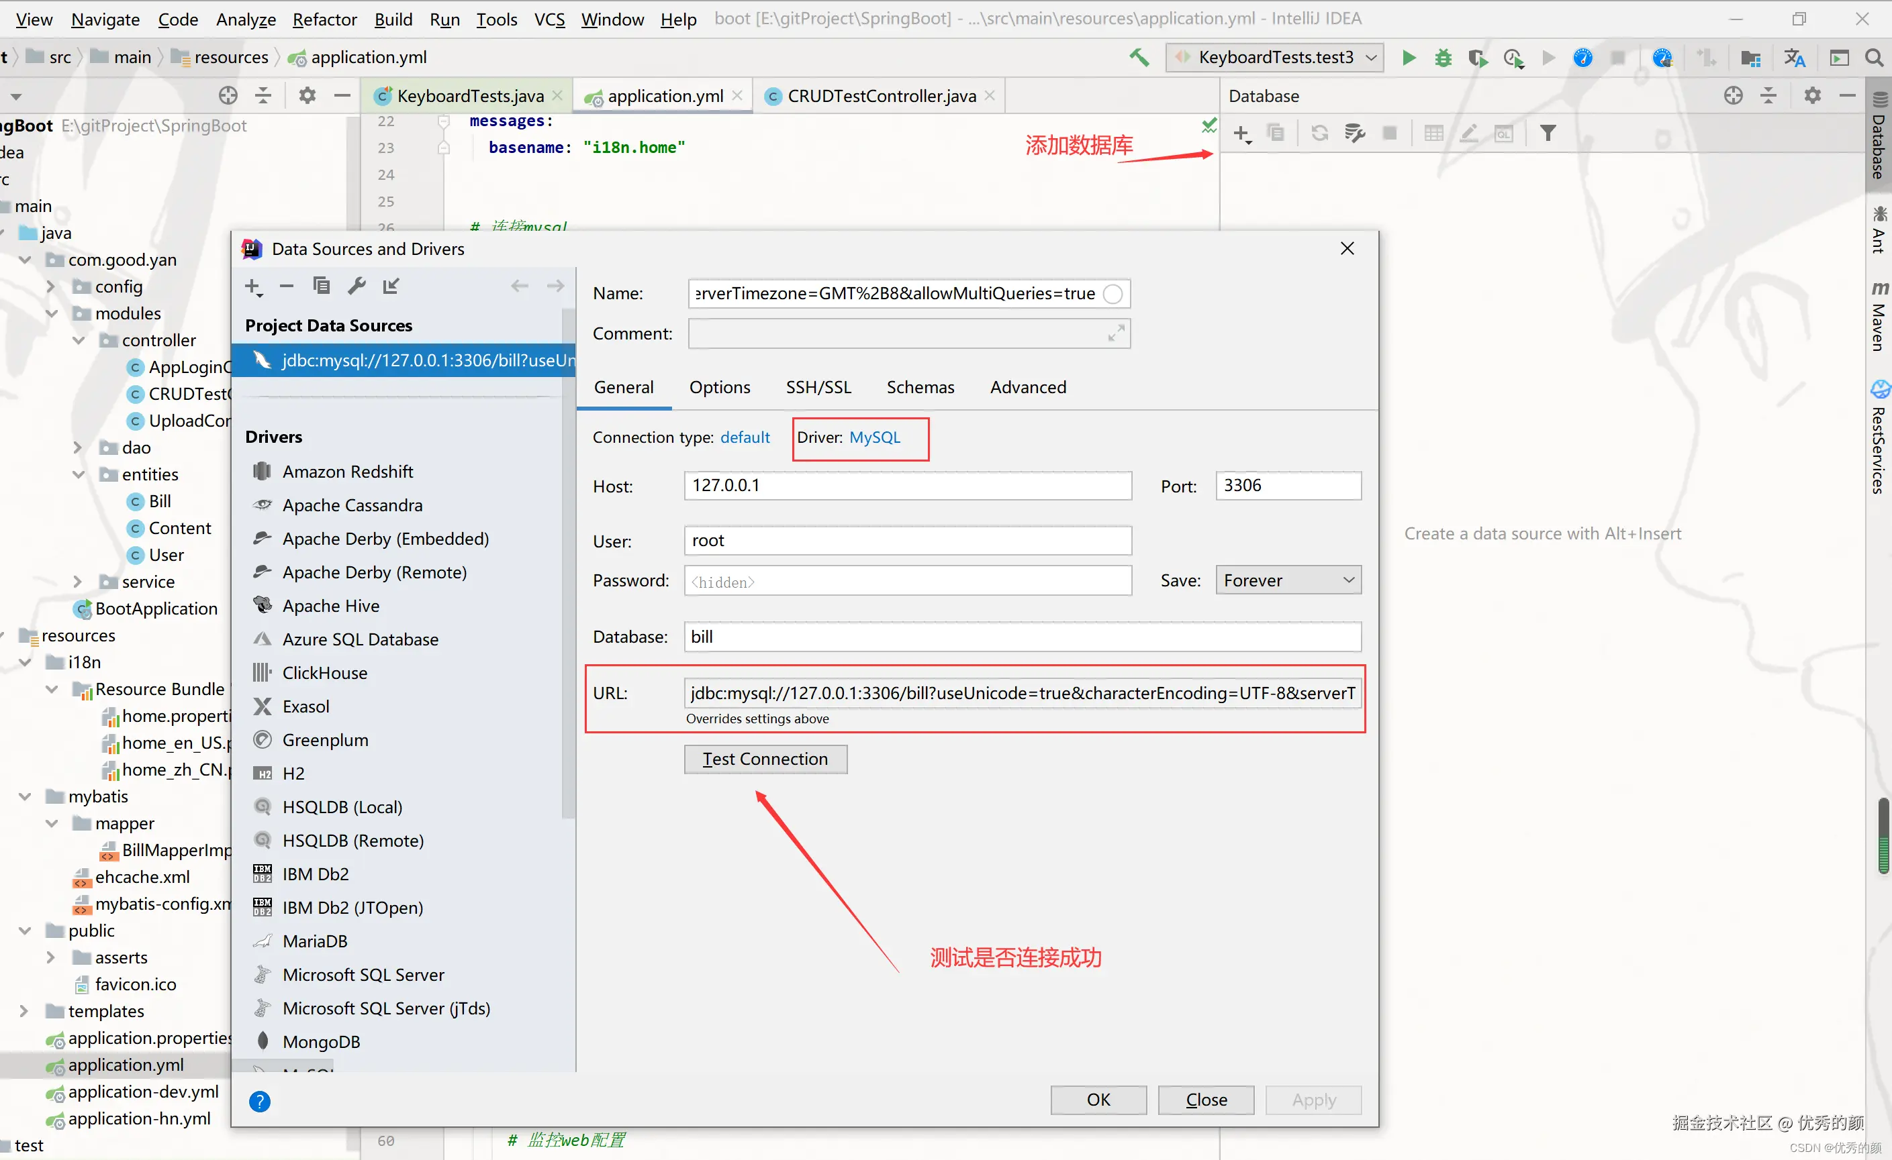The height and width of the screenshot is (1160, 1892).
Task: Click the Host input field
Action: [907, 486]
